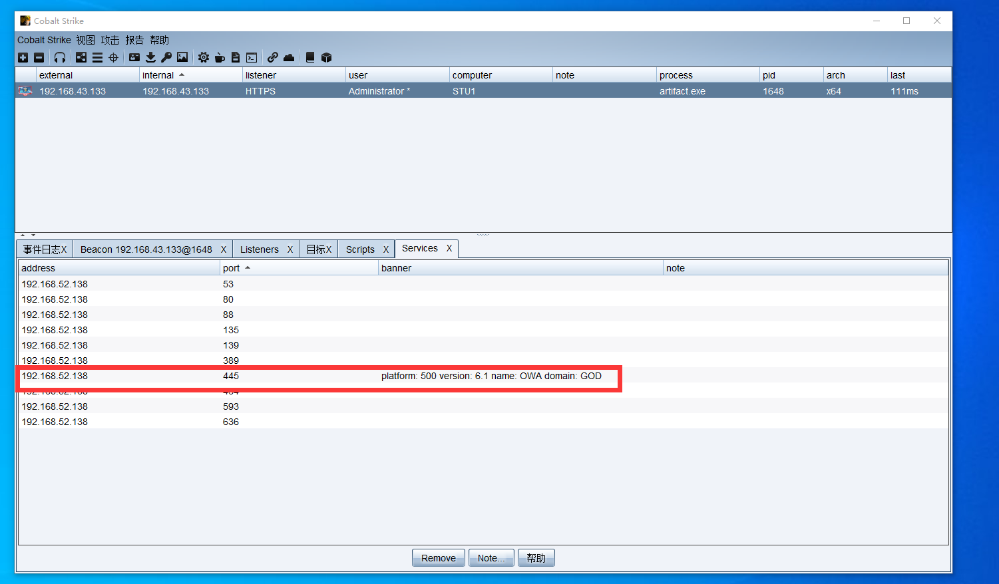Close the Services tab
This screenshot has height=584, width=999.
click(x=449, y=248)
